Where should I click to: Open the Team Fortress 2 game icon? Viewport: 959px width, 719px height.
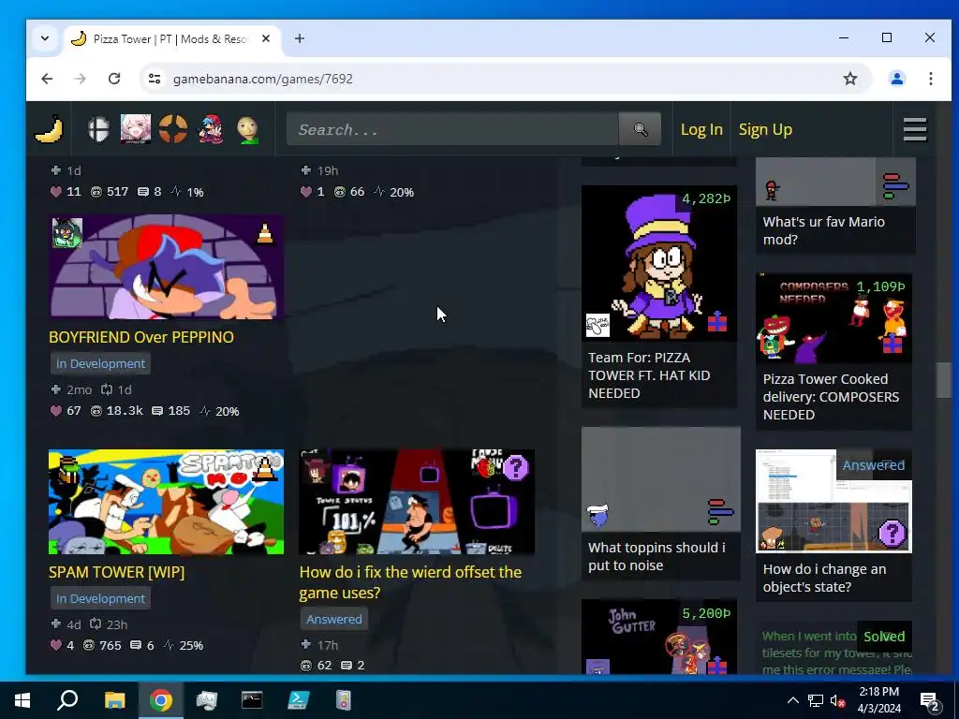(173, 129)
